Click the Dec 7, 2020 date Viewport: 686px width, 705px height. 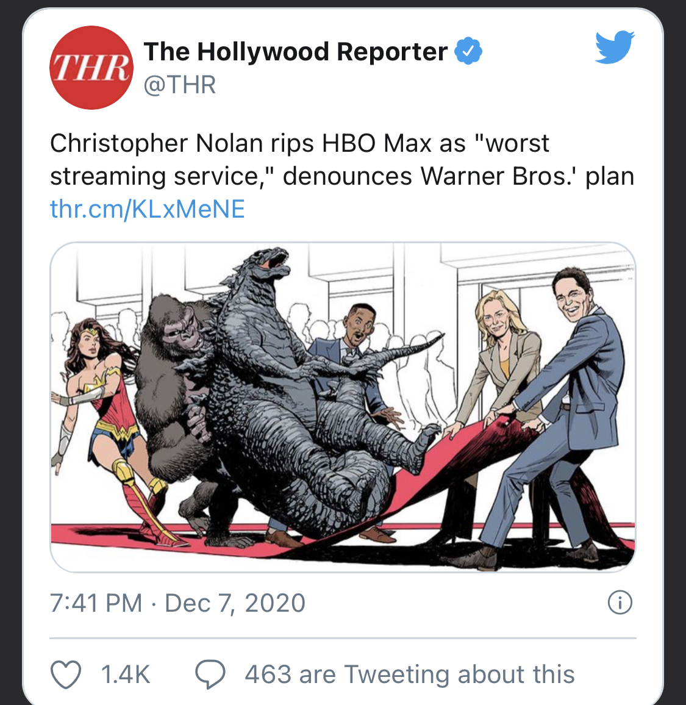tap(235, 603)
